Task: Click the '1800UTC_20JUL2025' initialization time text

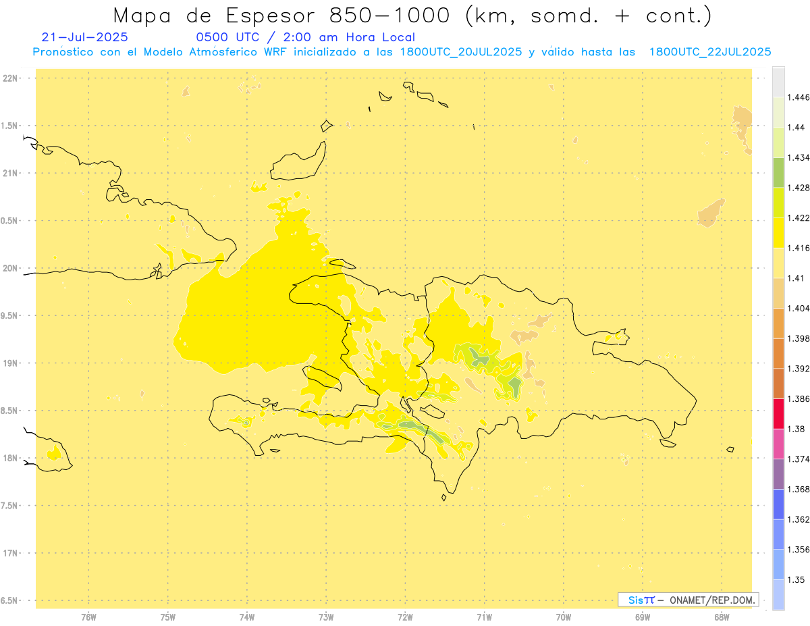Action: pos(461,52)
